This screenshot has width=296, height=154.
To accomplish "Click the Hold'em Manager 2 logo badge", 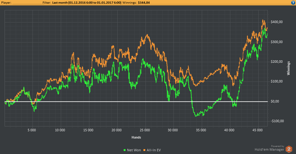I will pyautogui.click(x=289, y=149).
